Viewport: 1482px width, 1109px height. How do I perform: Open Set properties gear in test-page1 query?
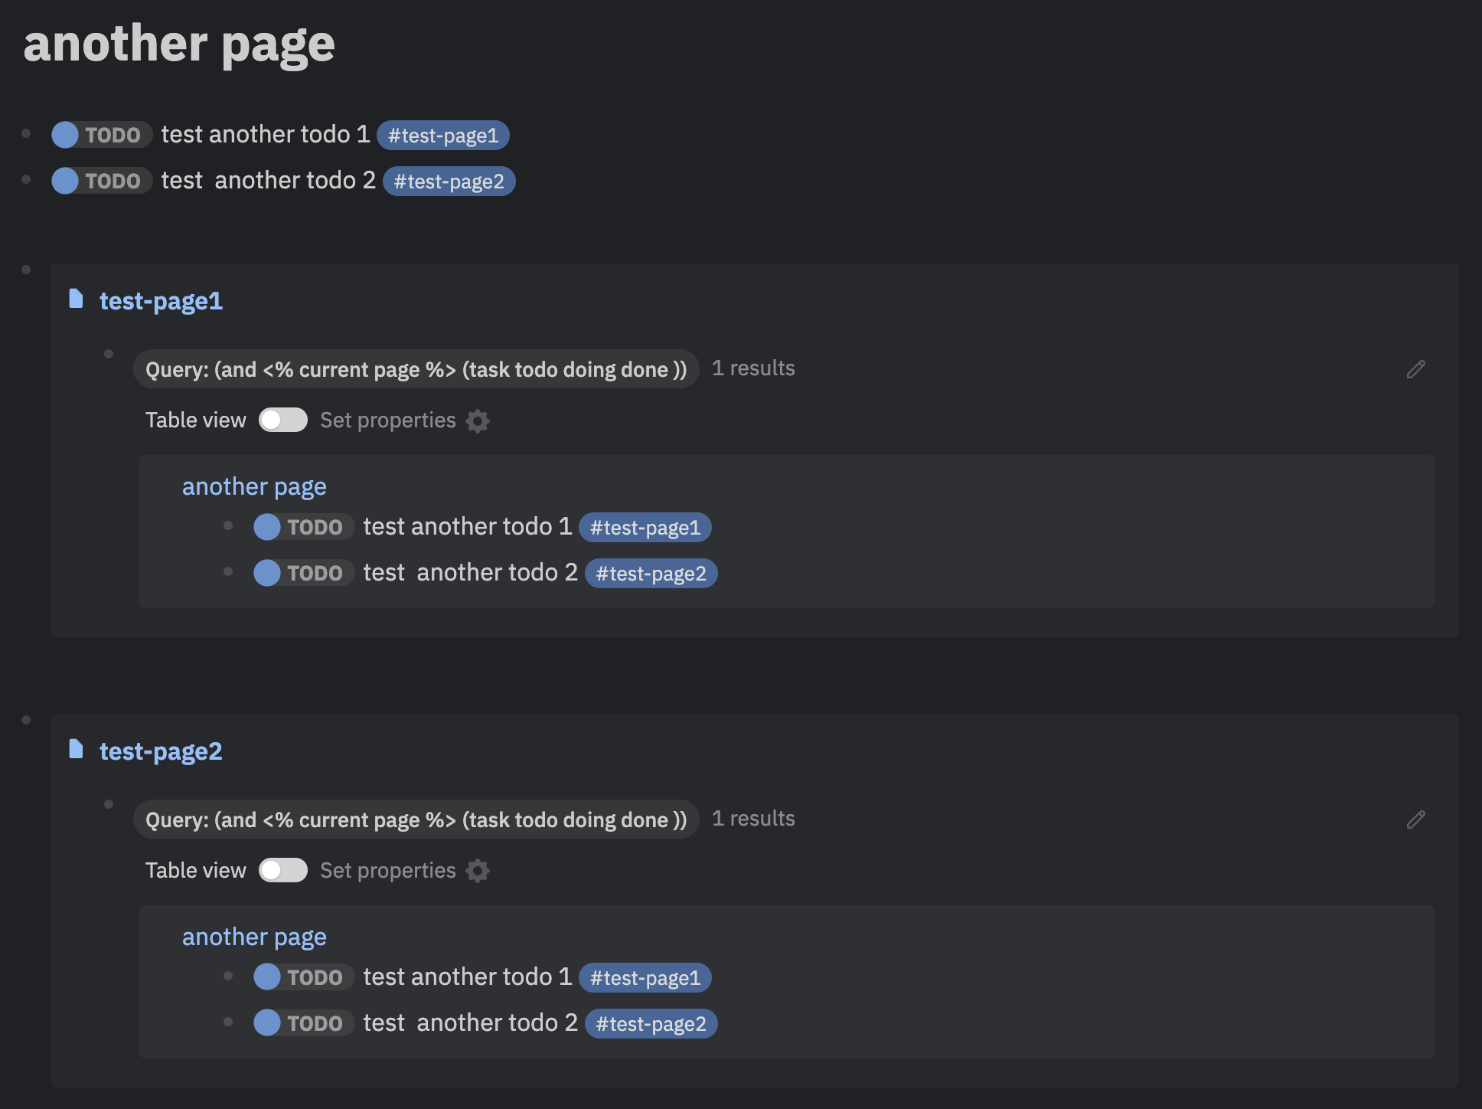[x=478, y=421]
